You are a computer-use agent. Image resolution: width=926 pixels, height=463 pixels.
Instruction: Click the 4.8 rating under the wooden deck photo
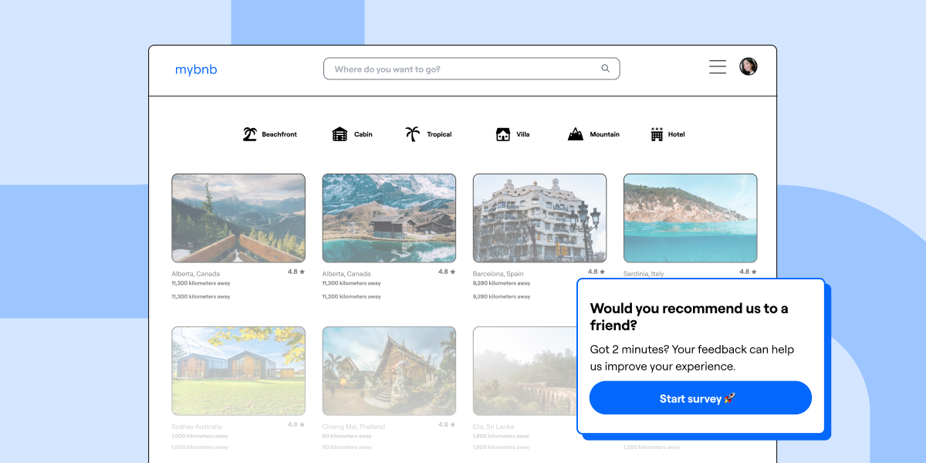(x=296, y=272)
